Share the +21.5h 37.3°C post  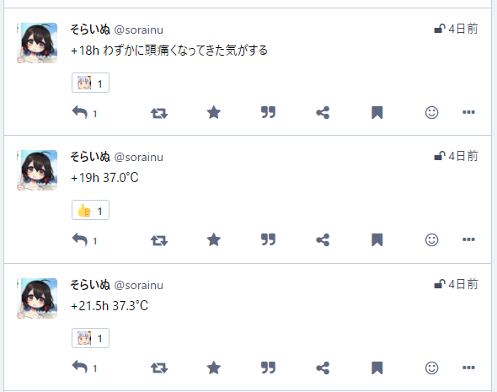coord(323,368)
